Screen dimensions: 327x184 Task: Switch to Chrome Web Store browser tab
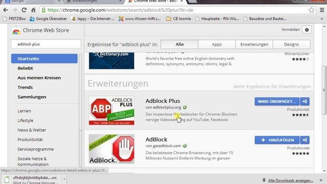155,1
